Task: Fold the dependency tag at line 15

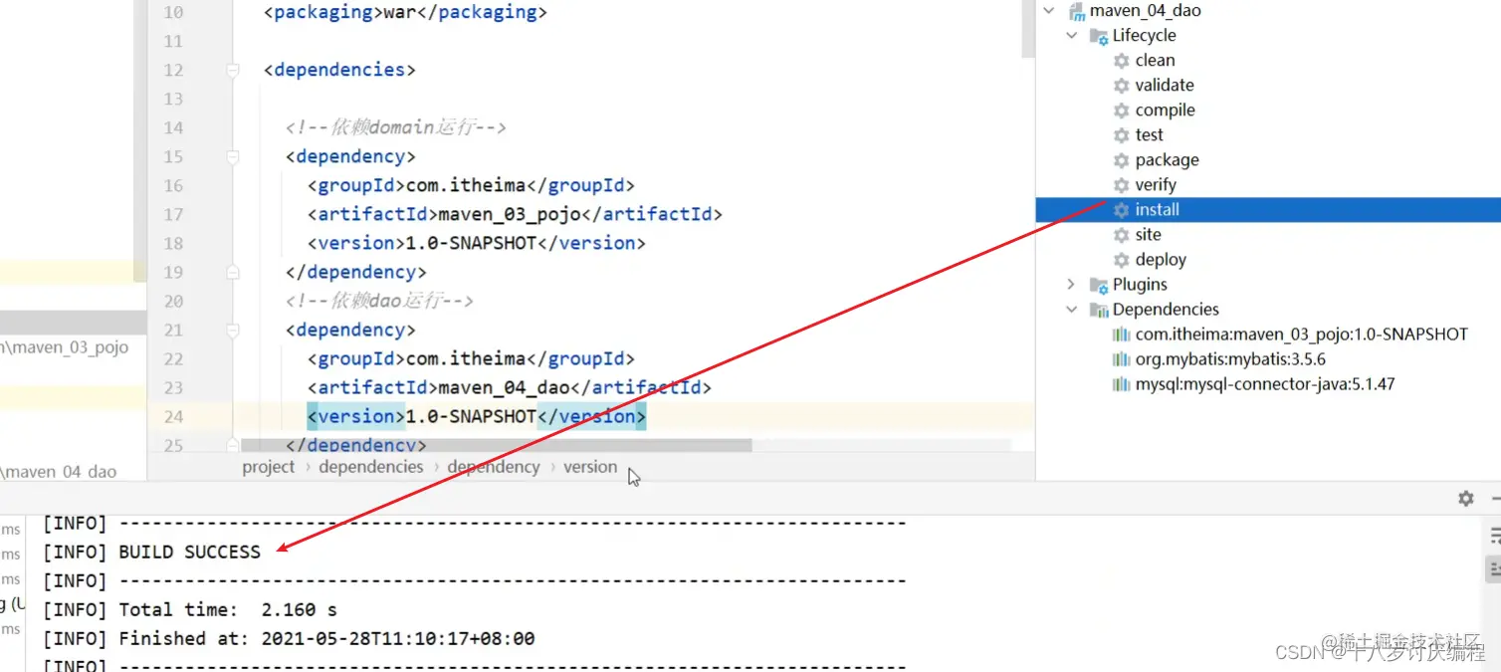Action: coord(233,156)
